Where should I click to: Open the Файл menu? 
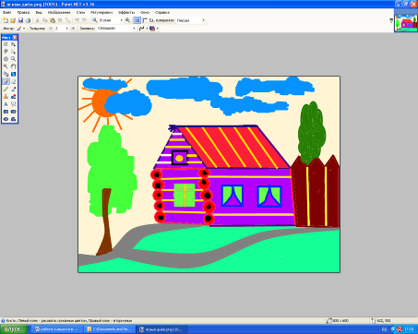point(6,12)
